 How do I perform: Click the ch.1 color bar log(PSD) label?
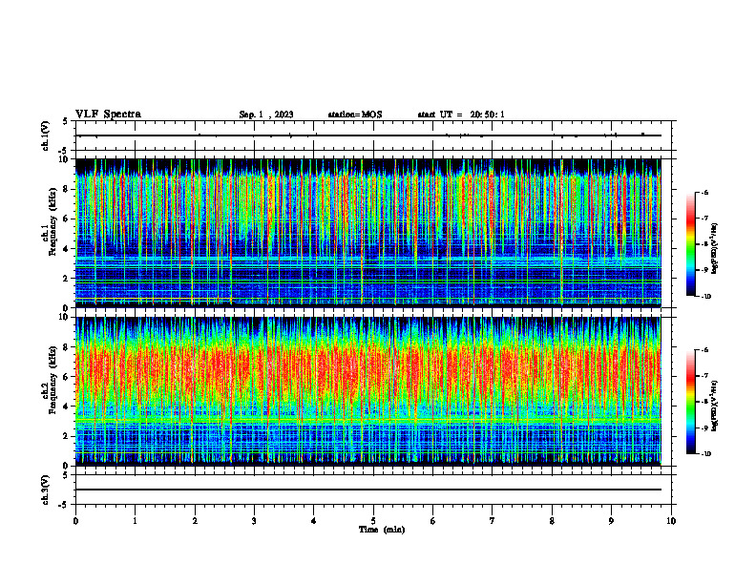[x=715, y=249]
